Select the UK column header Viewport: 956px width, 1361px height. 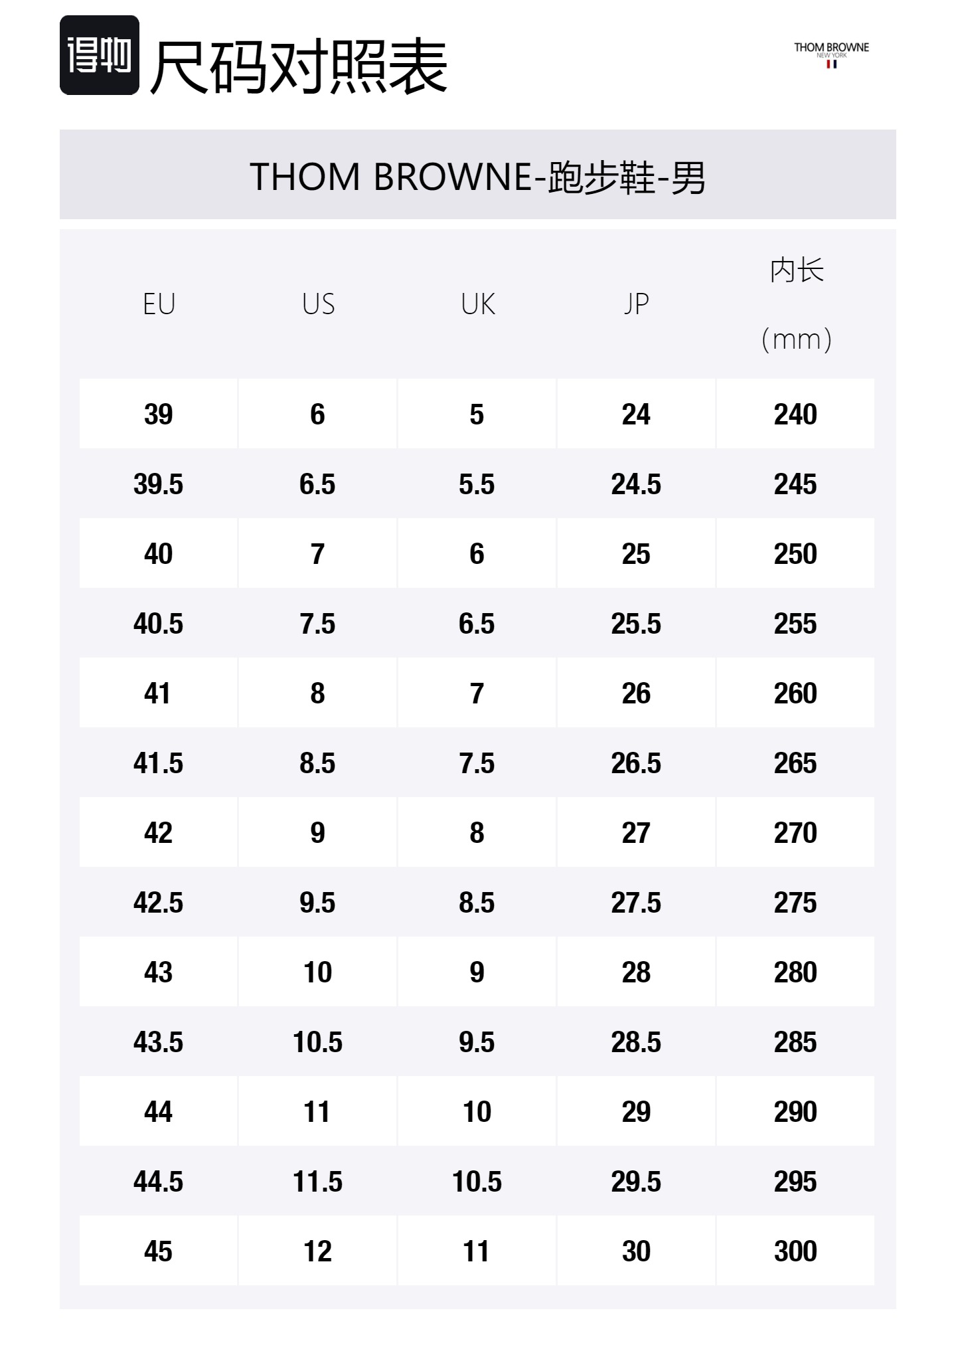477,304
